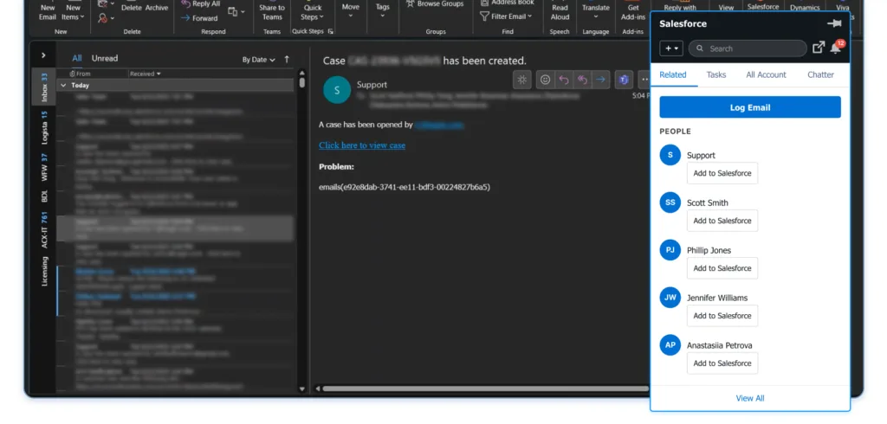Click the AP avatar for Anastasiia Petrova
This screenshot has height=424, width=887.
(x=670, y=345)
